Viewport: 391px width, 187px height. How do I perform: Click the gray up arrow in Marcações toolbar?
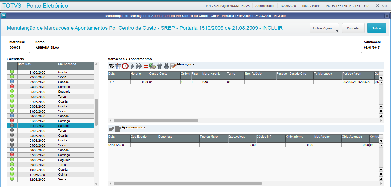160,66
